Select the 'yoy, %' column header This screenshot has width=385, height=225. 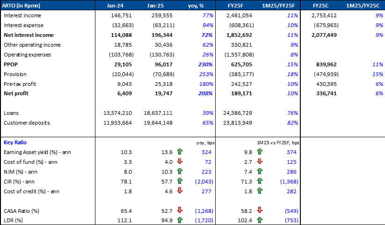click(196, 6)
